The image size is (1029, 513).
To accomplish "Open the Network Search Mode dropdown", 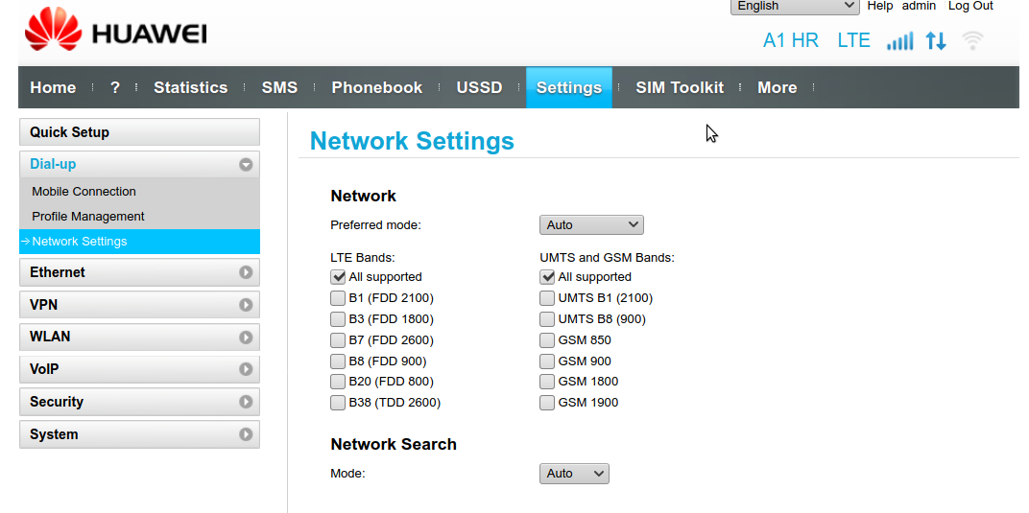I will coord(574,473).
